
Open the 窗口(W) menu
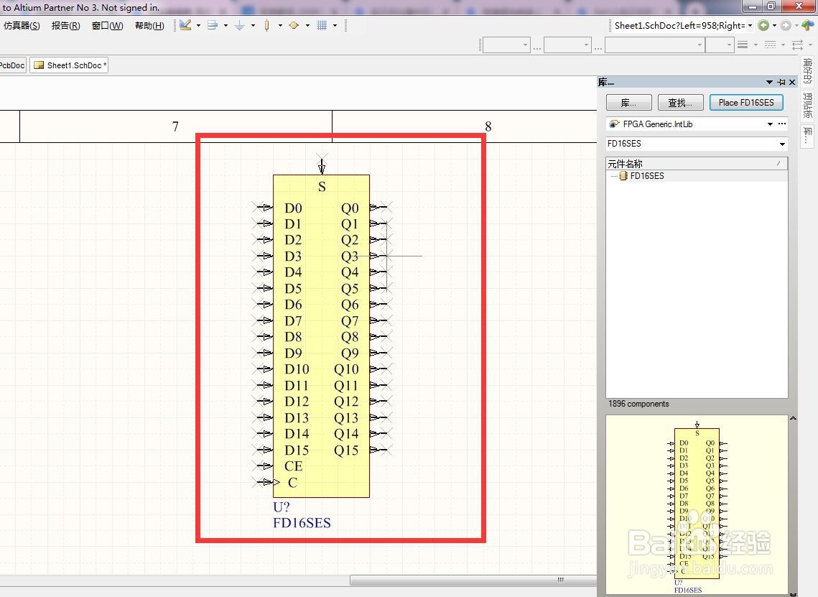click(108, 26)
